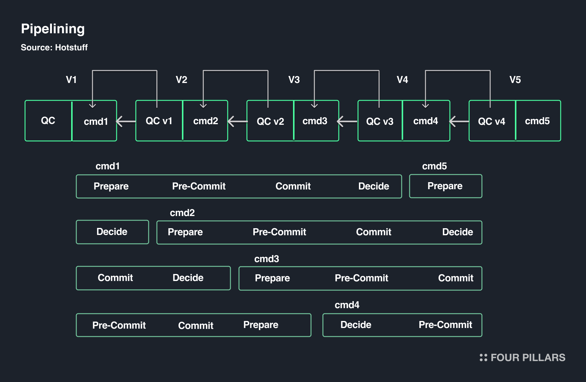Click the "Pipelining" title
Image resolution: width=586 pixels, height=382 pixels.
coord(53,29)
